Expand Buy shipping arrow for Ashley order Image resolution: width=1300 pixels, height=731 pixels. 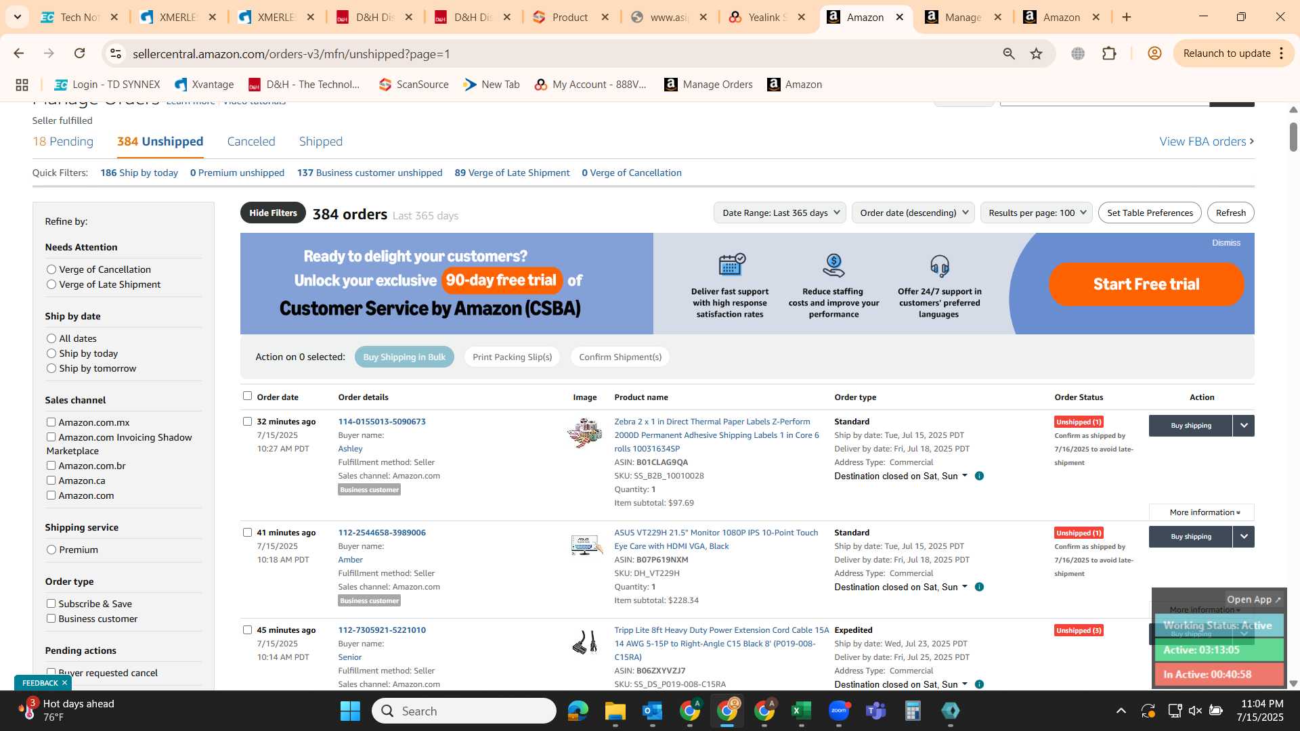click(1244, 426)
